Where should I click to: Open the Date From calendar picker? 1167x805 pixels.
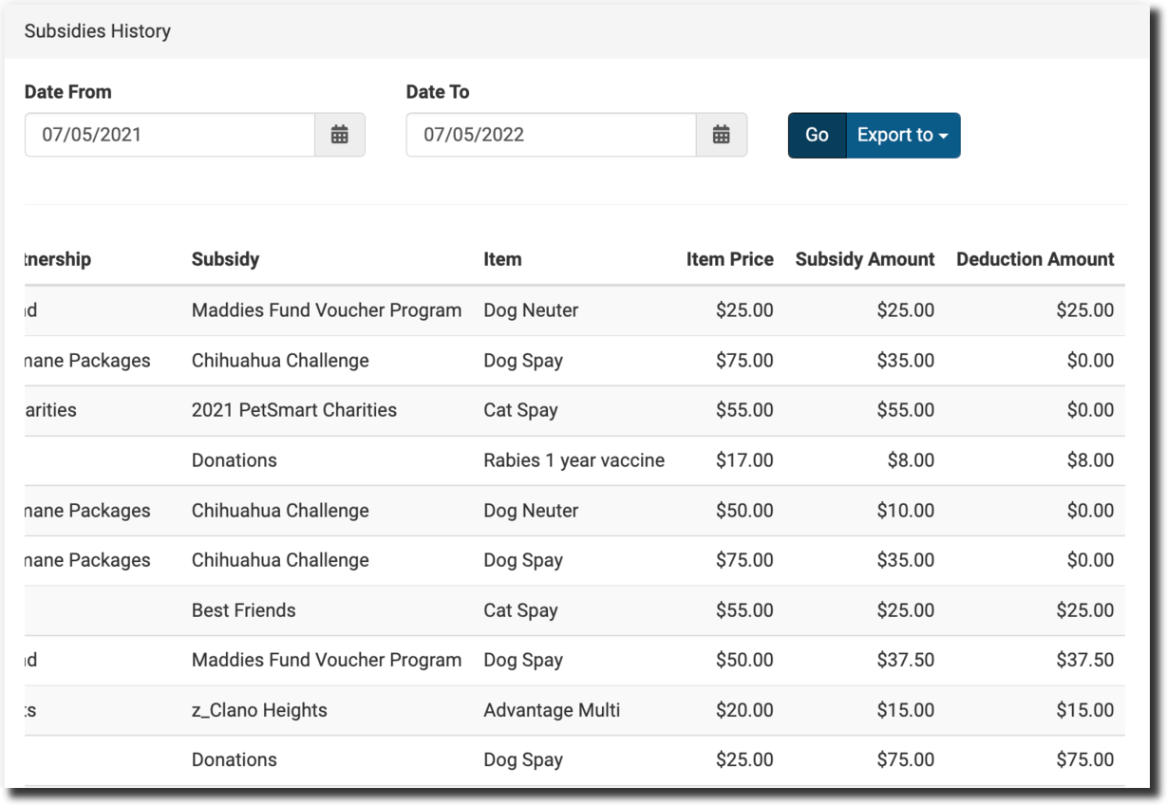[x=339, y=135]
